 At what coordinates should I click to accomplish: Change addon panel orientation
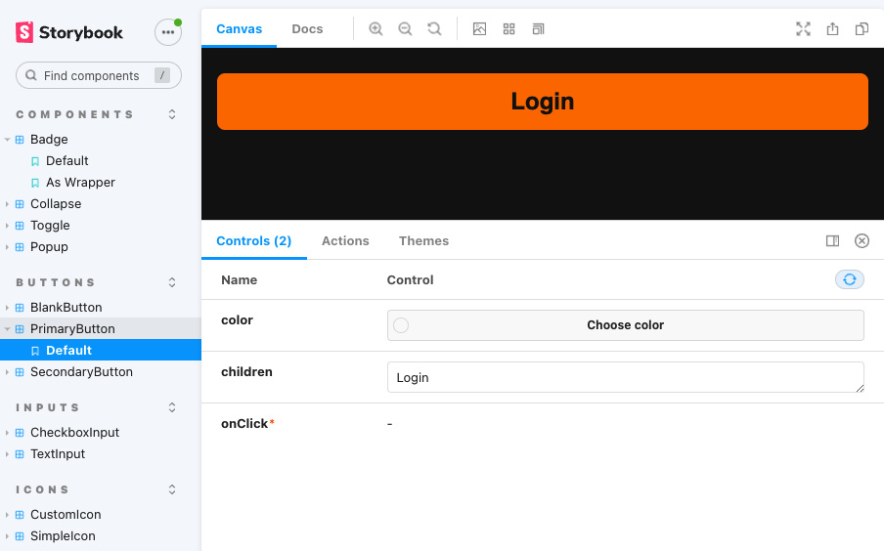point(832,240)
